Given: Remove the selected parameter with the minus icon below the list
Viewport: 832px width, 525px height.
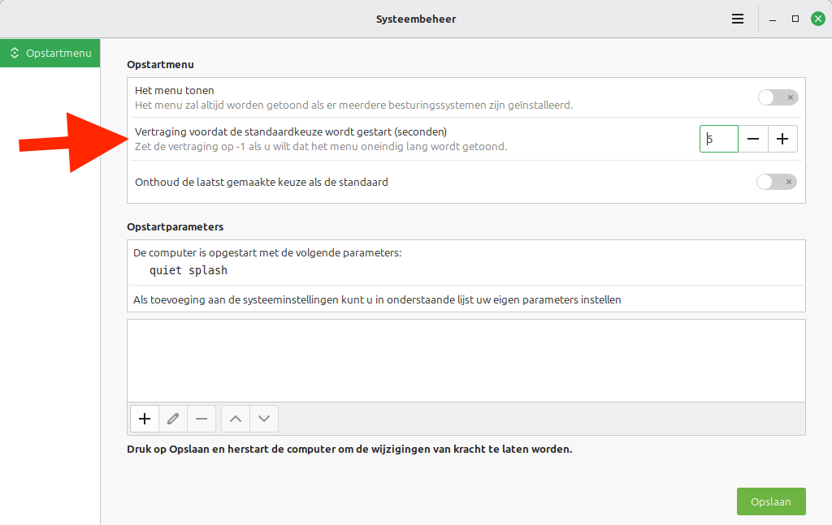Looking at the screenshot, I should coord(201,419).
